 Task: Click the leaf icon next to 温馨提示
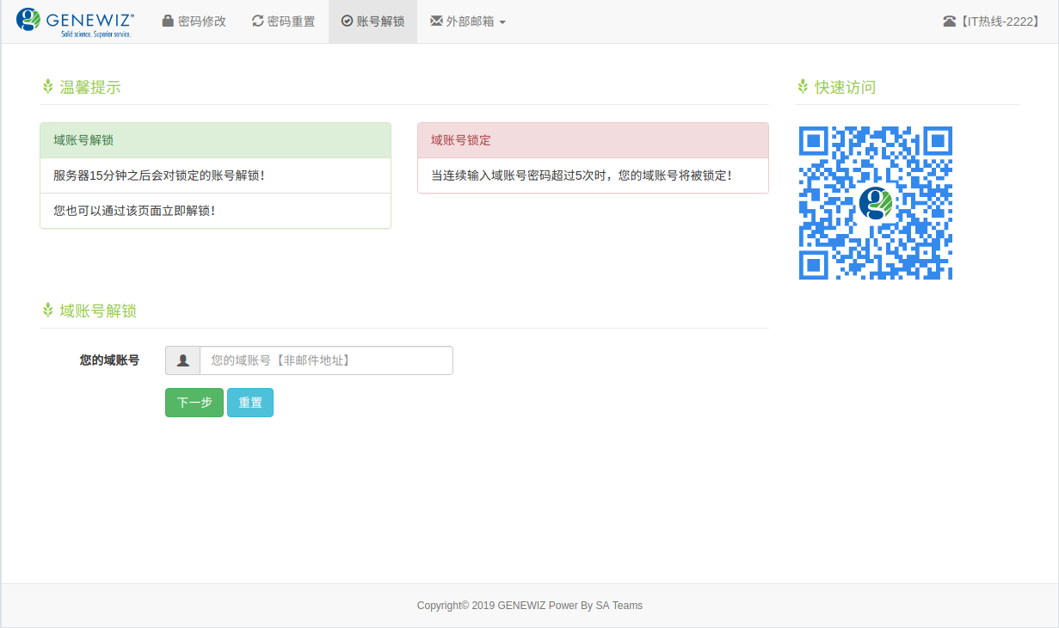coord(47,85)
